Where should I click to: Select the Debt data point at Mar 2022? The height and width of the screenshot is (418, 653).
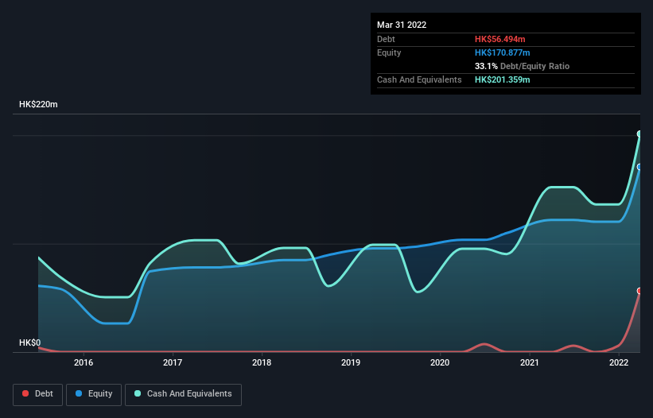639,291
